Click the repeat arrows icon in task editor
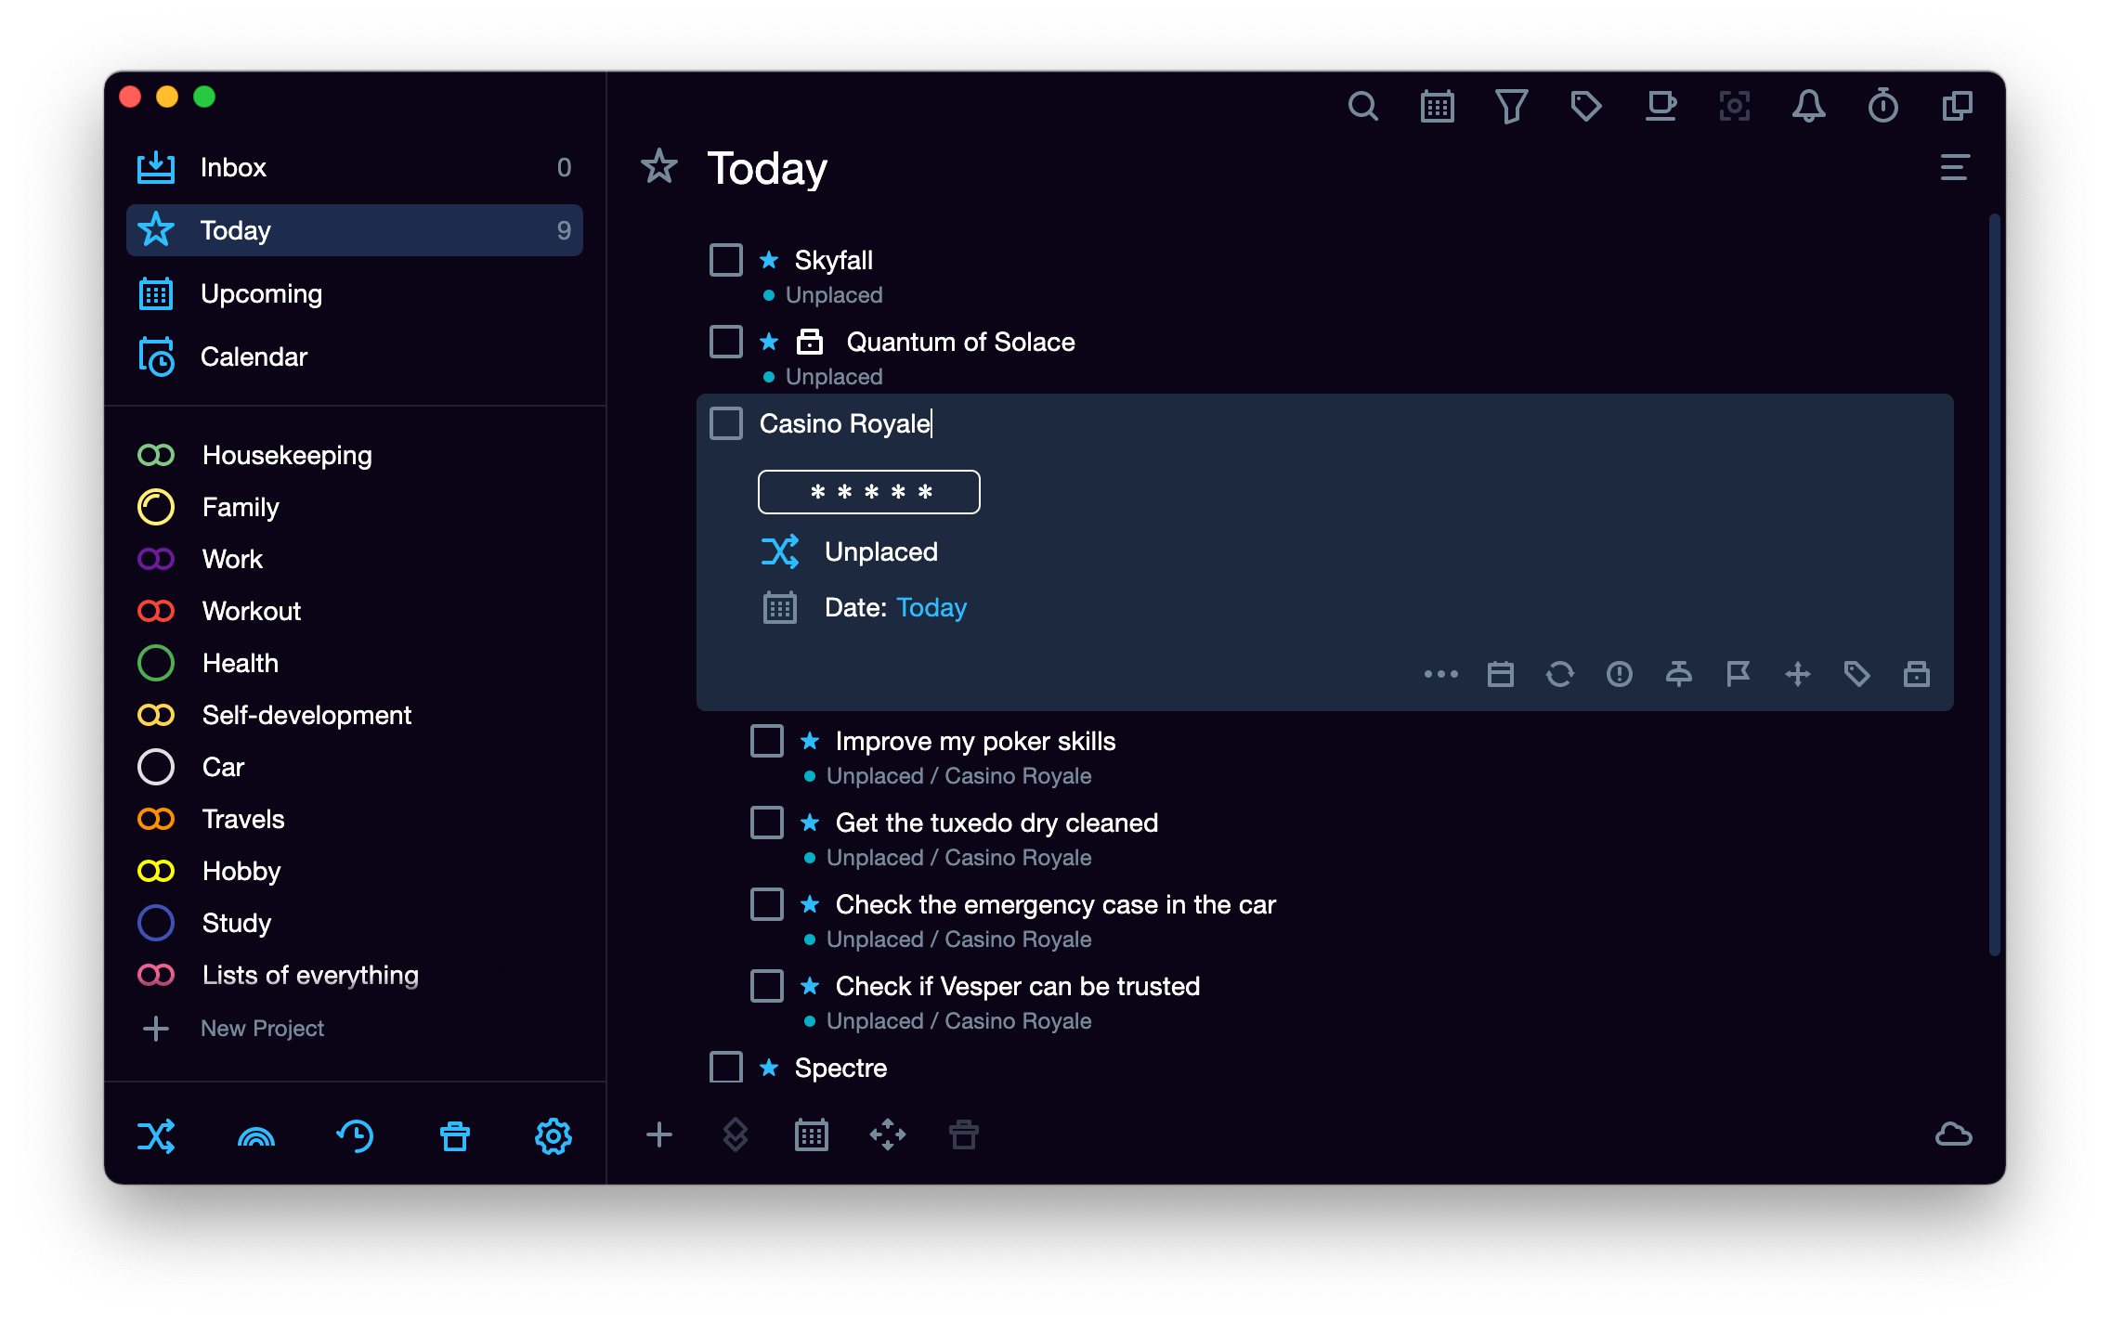The height and width of the screenshot is (1322, 2110). click(1560, 674)
